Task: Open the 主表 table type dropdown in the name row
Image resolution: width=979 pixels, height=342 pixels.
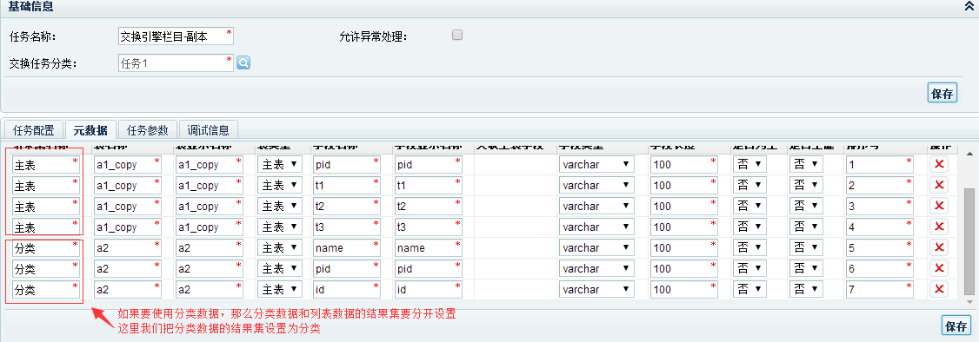Action: (280, 248)
